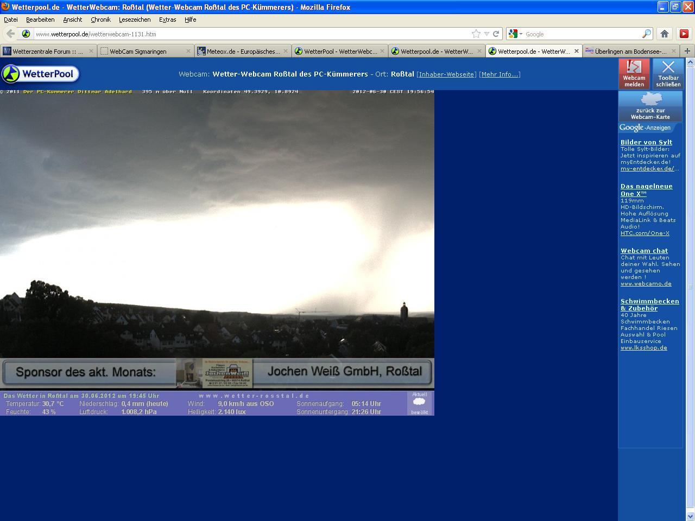
Task: Switch to the WebCam Sigmaringen tab
Action: pyautogui.click(x=146, y=51)
